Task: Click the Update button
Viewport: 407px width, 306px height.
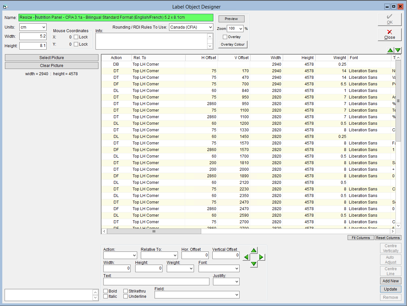Action: (x=391, y=289)
